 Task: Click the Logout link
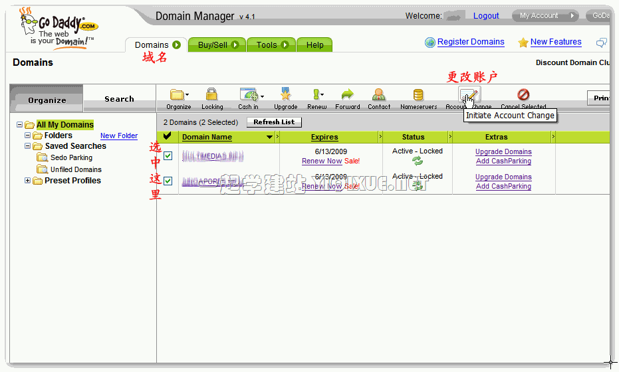[486, 16]
